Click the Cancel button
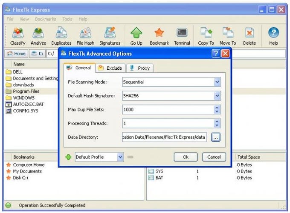 [x=214, y=157]
